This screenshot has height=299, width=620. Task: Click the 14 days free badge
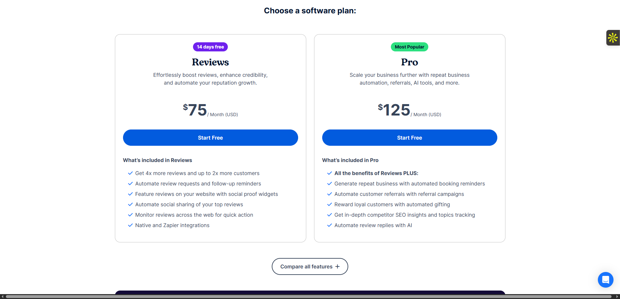pyautogui.click(x=210, y=47)
